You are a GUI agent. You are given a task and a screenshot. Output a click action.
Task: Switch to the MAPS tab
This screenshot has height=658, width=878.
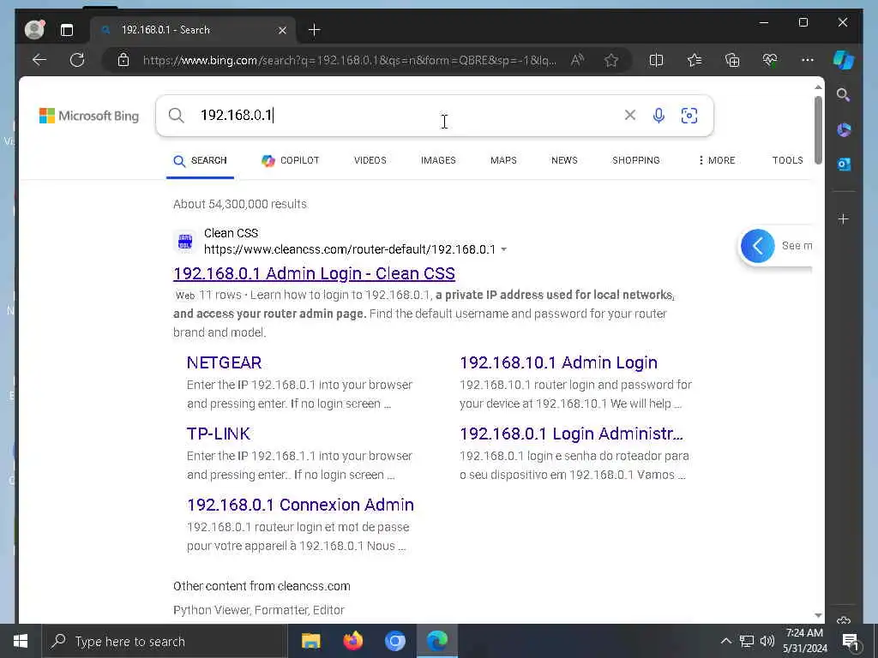[503, 160]
